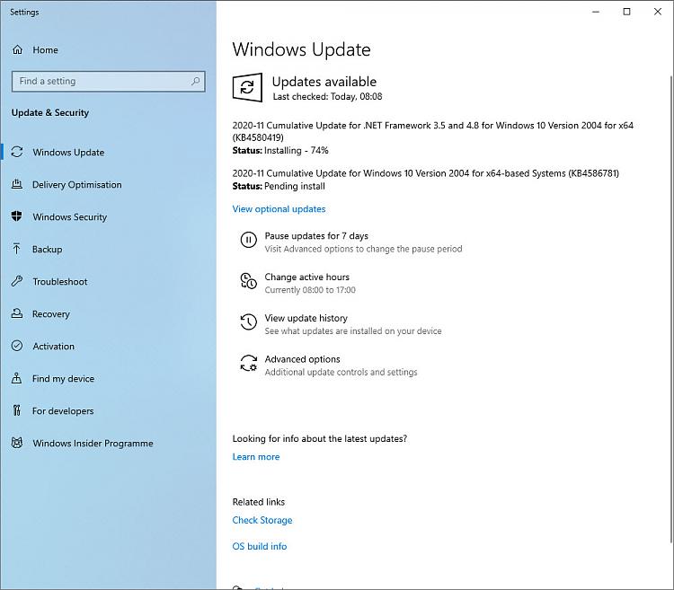Go to Windows Security section

coord(69,216)
